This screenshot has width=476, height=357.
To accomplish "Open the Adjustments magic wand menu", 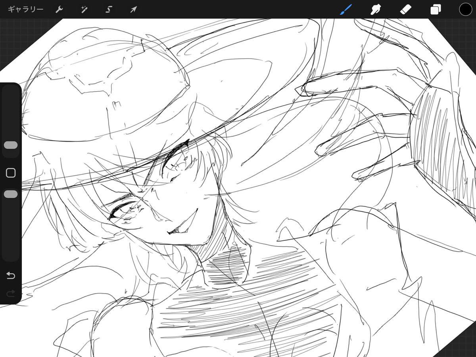I will 84,10.
